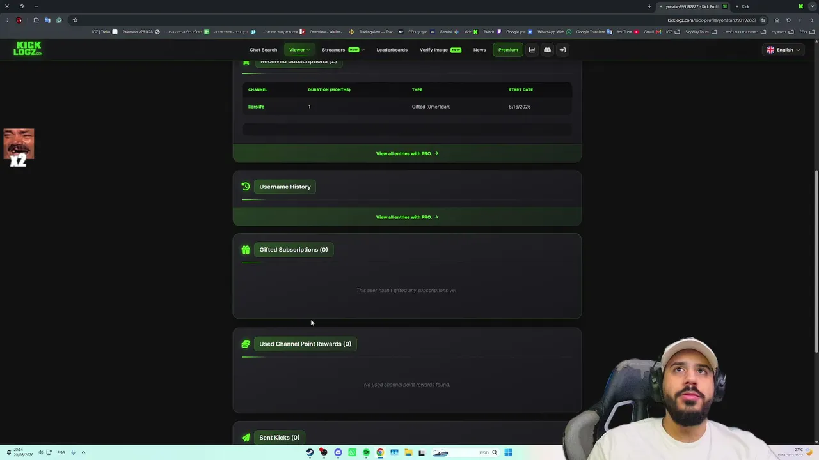Viewport: 819px width, 460px height.
Task: Click the browser address bar URL
Action: click(712, 20)
